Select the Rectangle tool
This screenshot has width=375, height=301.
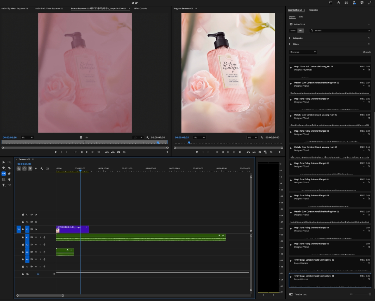coord(4,179)
